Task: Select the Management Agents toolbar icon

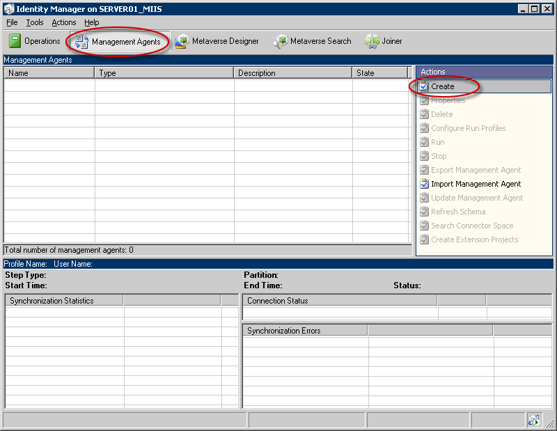Action: click(x=81, y=40)
